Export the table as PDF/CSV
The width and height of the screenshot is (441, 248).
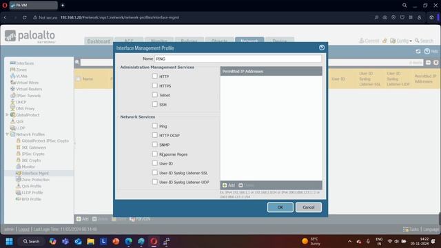coord(140,219)
